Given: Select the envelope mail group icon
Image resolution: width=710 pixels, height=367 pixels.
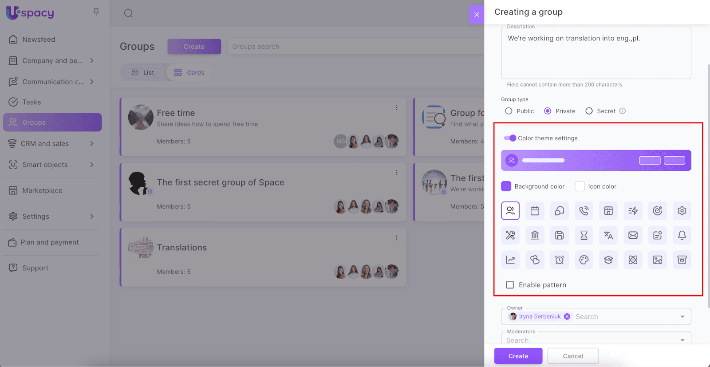Looking at the screenshot, I should (633, 235).
